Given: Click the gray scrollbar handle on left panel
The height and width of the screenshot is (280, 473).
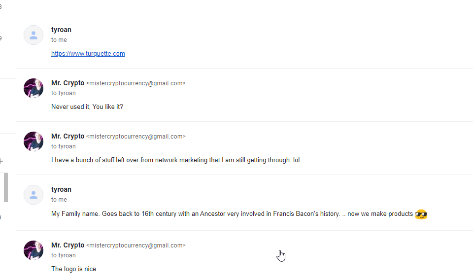Looking at the screenshot, I should click(6, 187).
